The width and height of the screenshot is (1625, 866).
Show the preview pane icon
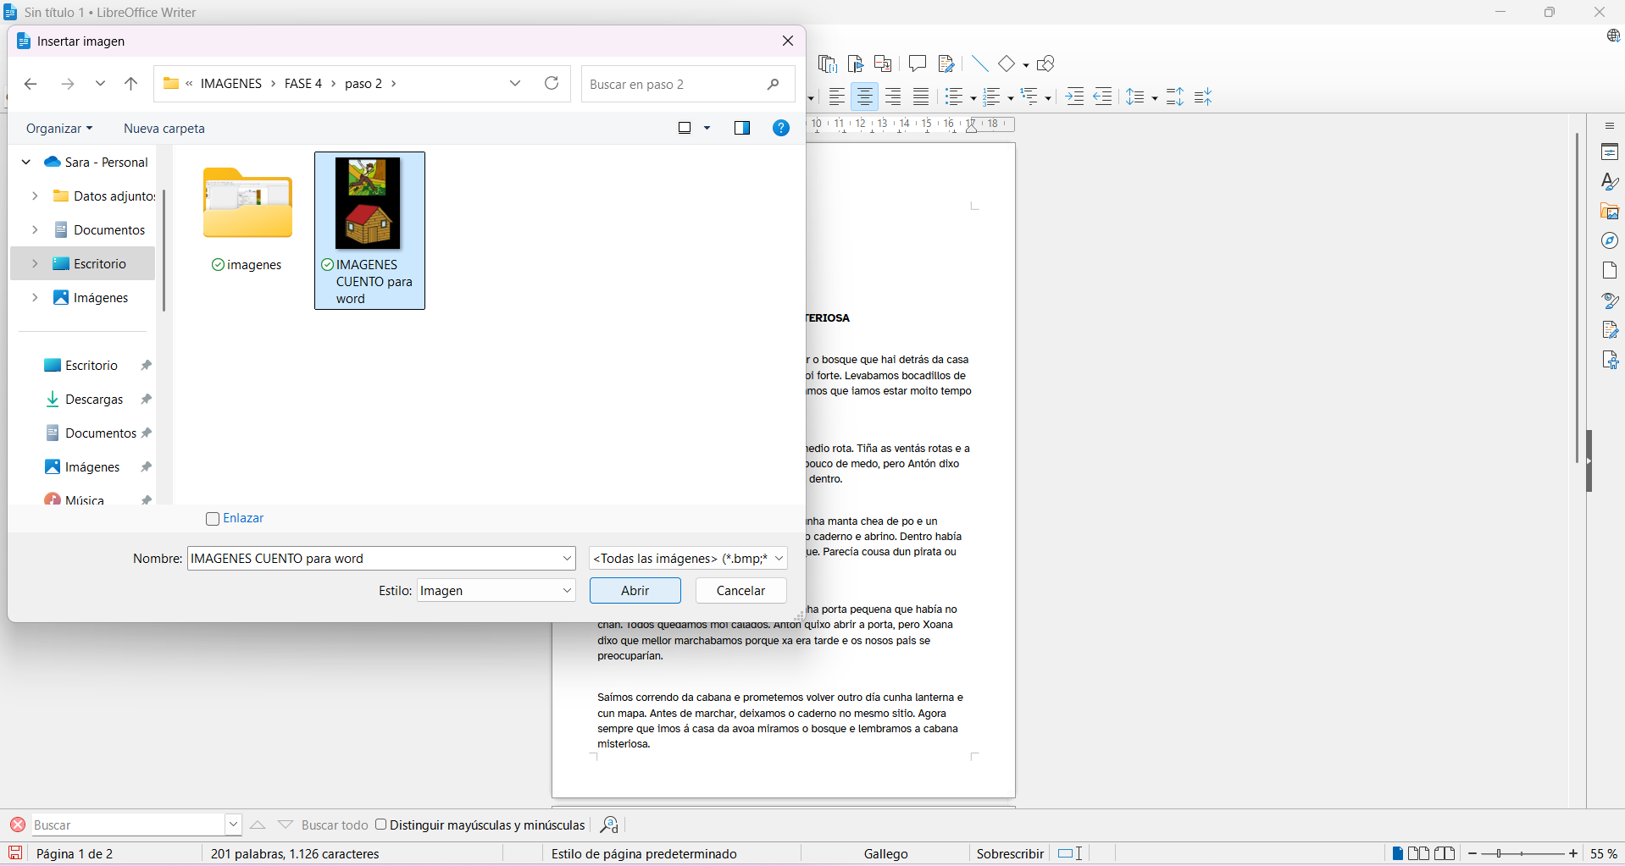coord(742,128)
